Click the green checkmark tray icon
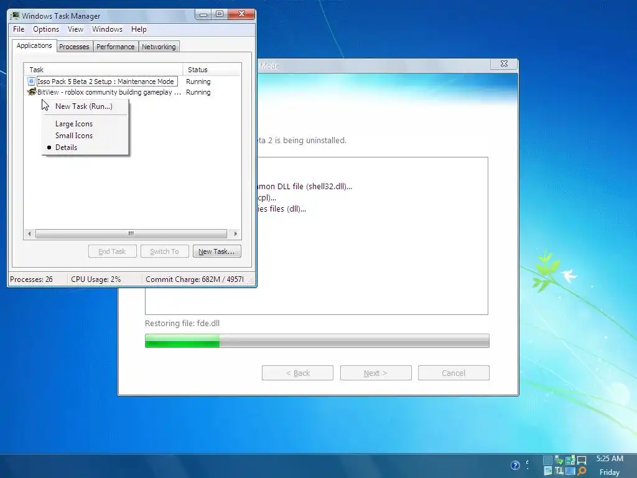Viewport: 637px width, 478px height. point(559,460)
